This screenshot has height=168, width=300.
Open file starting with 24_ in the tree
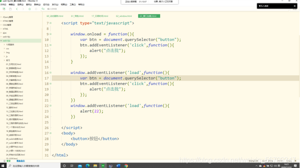pyautogui.click(x=15, y=155)
